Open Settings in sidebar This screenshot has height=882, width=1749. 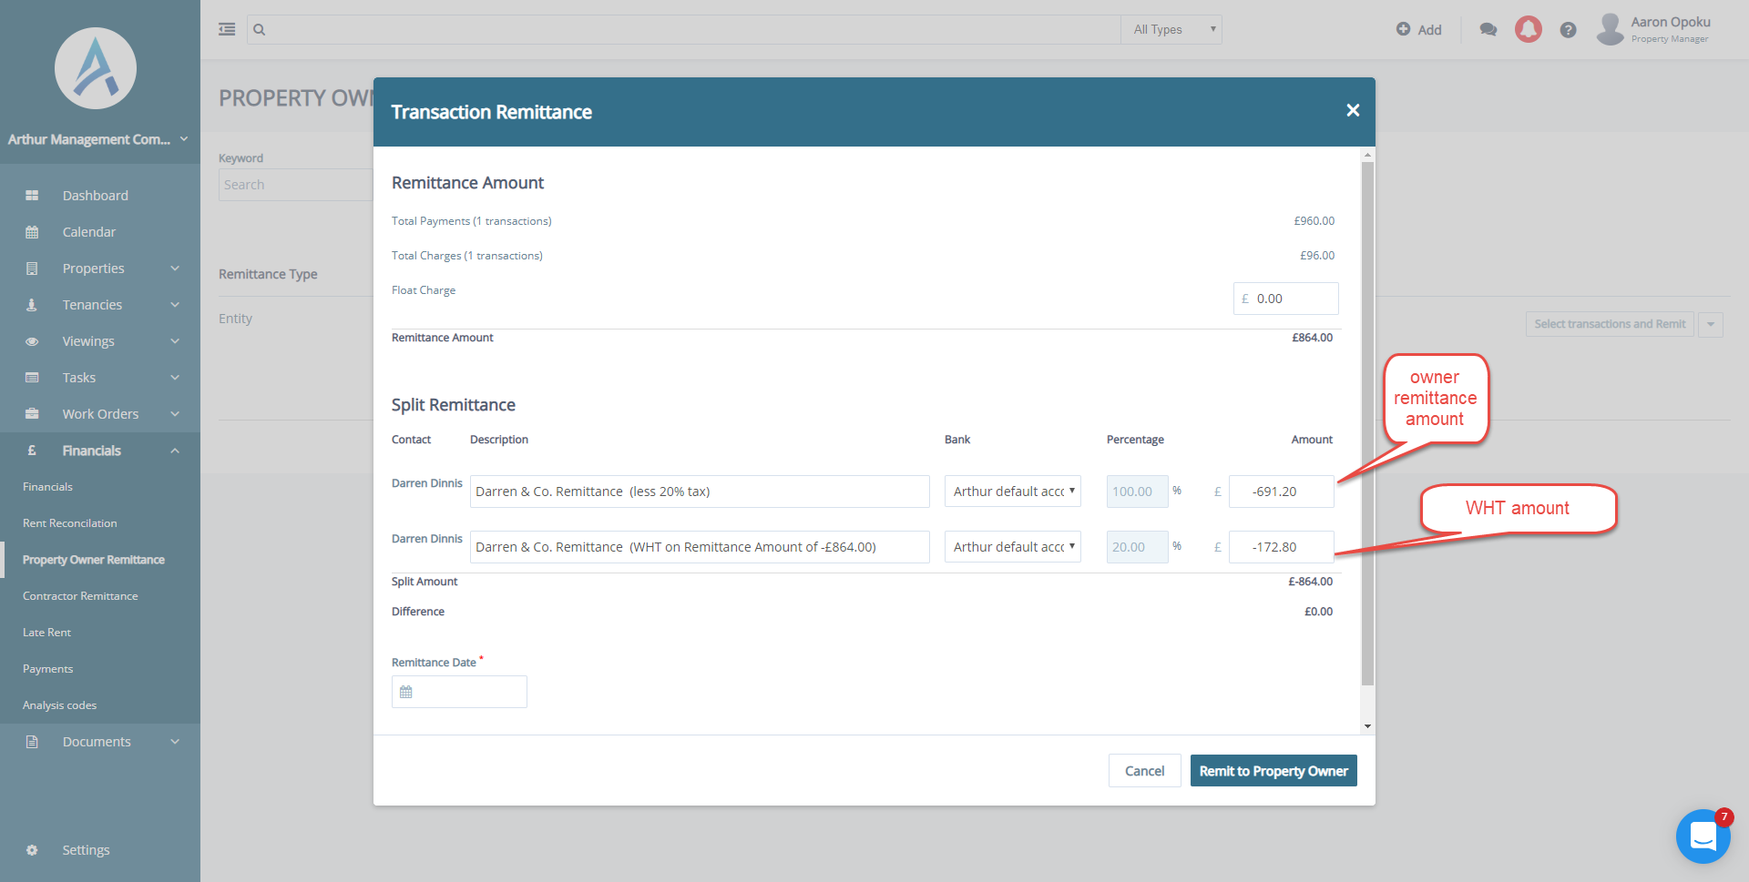pos(86,850)
